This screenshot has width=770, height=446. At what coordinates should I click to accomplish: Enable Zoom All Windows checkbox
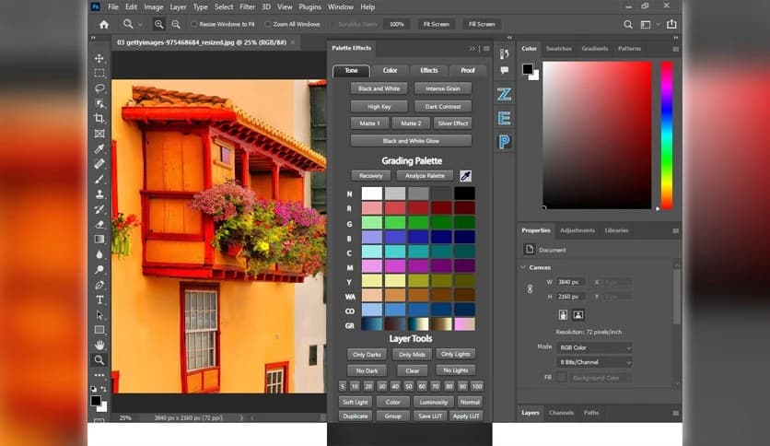point(268,24)
